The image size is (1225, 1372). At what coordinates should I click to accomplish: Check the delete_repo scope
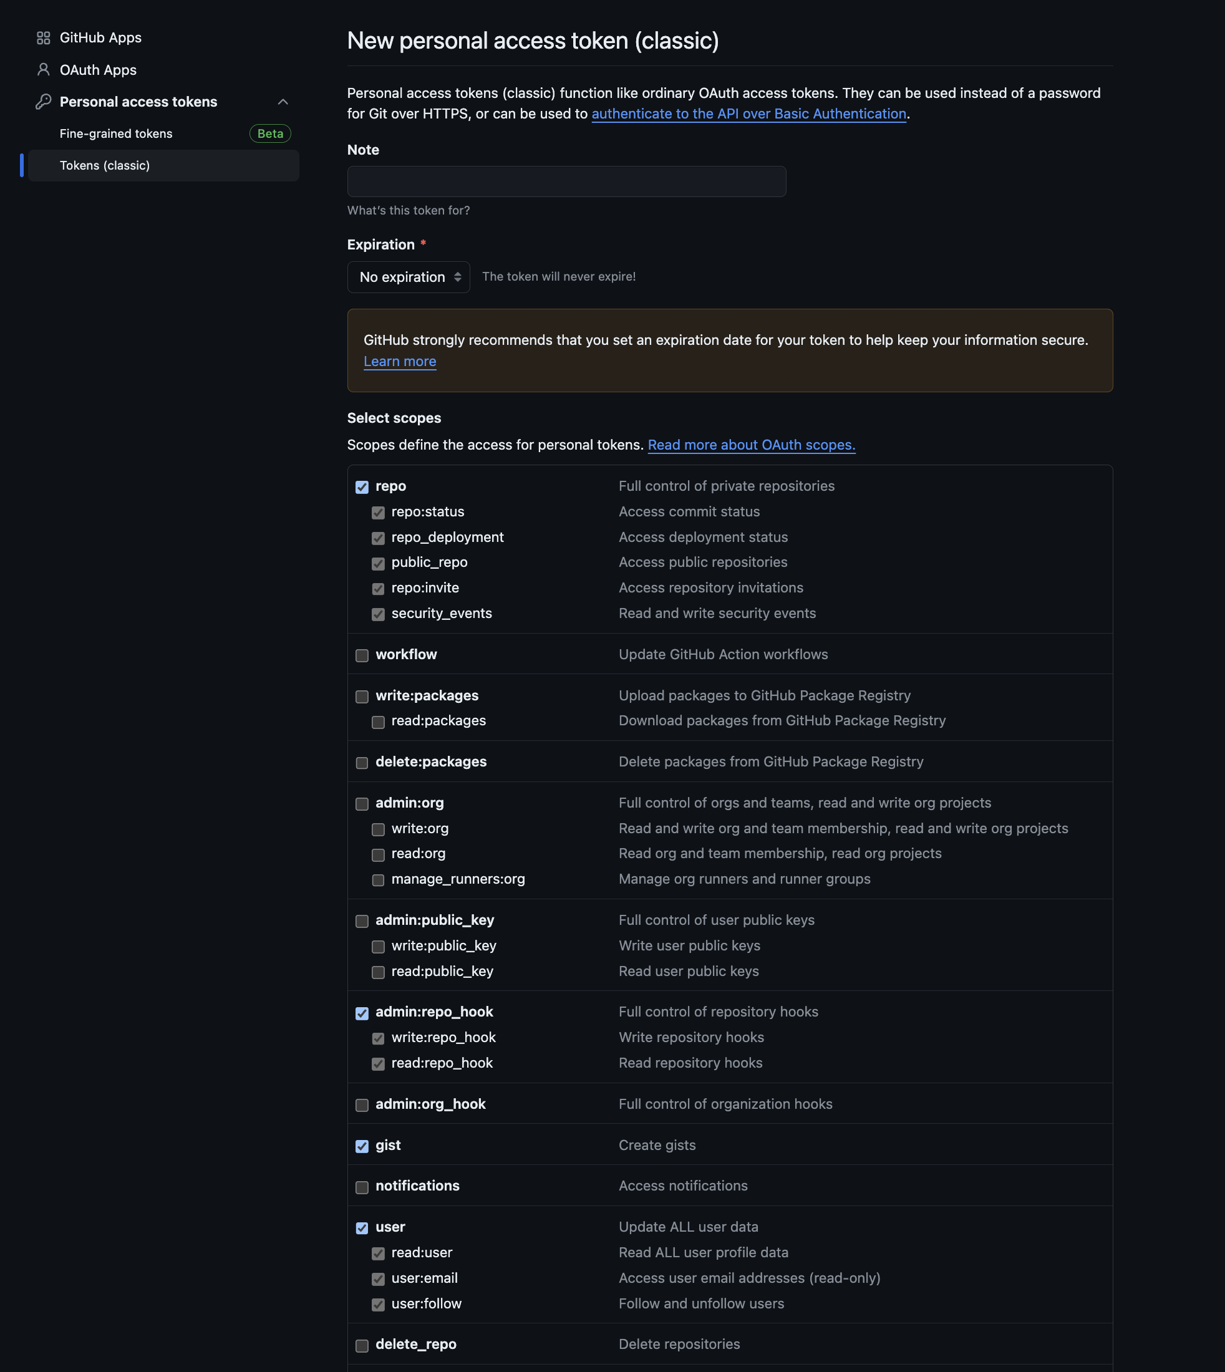click(x=362, y=1345)
